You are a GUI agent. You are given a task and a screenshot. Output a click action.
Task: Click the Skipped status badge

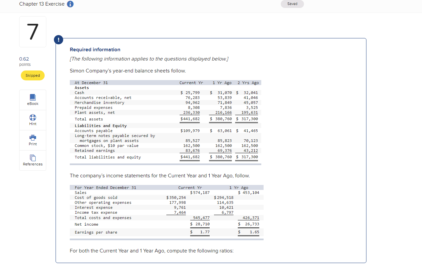(33, 75)
